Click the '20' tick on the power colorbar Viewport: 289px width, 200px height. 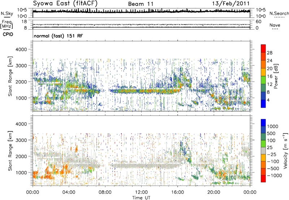coord(269,69)
